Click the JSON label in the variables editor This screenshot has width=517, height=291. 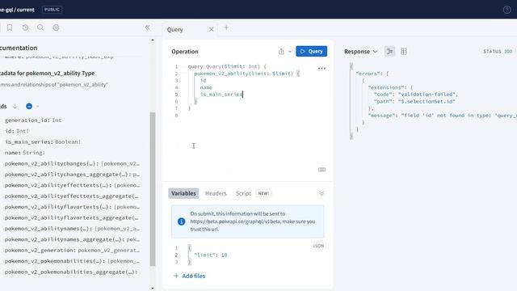[x=318, y=246]
